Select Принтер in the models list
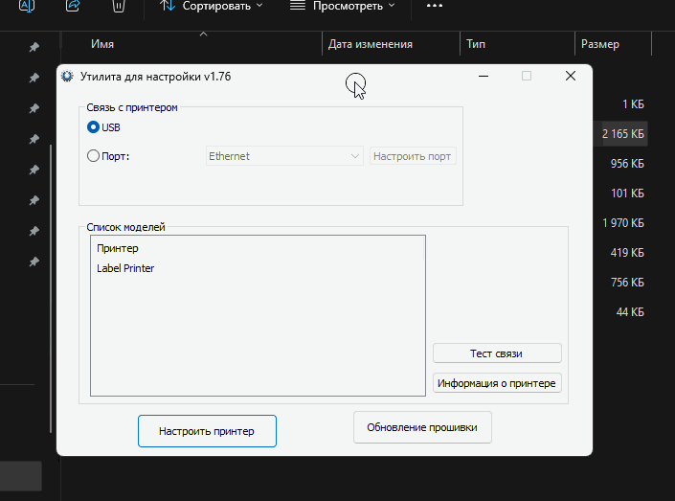 pyautogui.click(x=118, y=248)
